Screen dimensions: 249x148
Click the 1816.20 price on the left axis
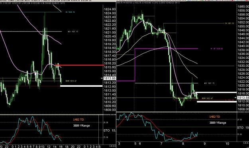[110, 63]
